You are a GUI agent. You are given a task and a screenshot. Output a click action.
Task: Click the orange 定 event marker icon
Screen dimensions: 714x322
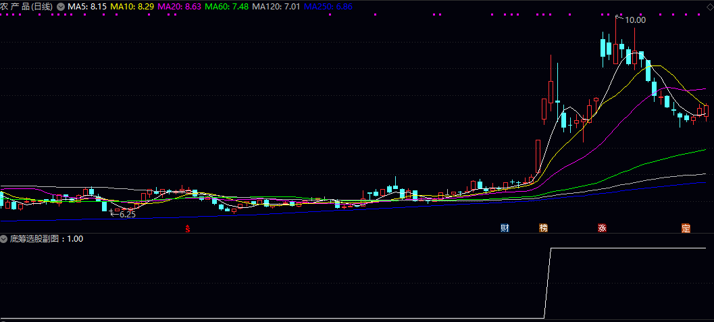click(686, 228)
